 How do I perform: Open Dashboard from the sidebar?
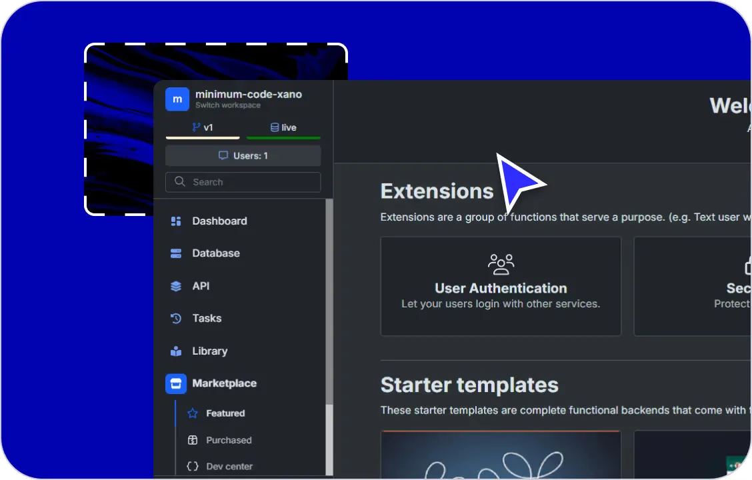pos(219,221)
